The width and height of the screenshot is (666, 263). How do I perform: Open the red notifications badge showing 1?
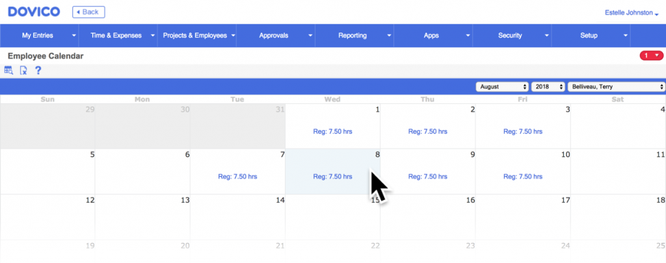(x=651, y=56)
